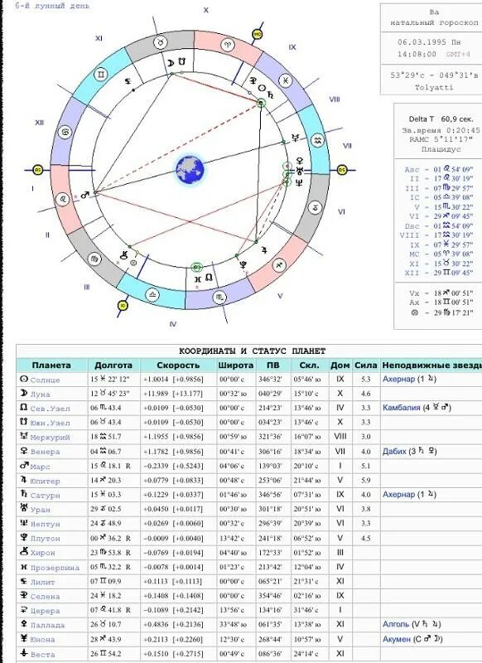Click the Mars glyph inside the chart wheel
Viewport: 482px width, 663px height.
pos(85,195)
